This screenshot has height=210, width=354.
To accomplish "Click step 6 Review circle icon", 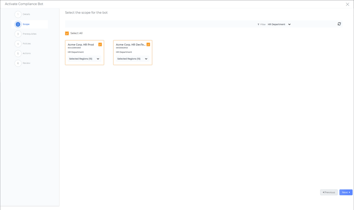I will (18, 63).
